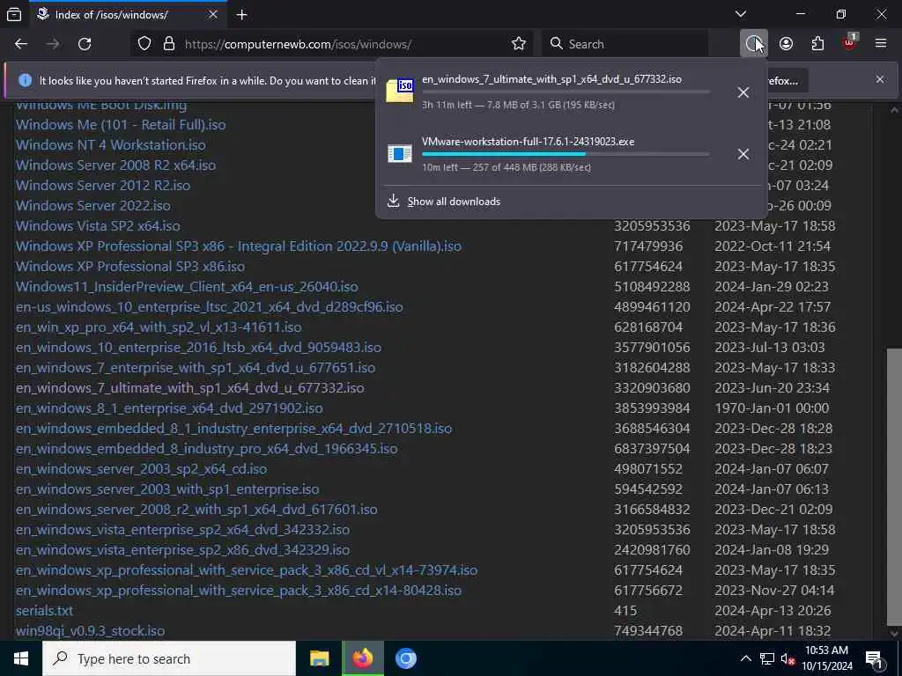Download en_windows_vista_enterprise_sp2_x64 iso
Screen dimensions: 902x676
click(182, 529)
